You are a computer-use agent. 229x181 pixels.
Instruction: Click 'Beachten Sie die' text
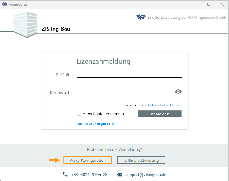coord(134,105)
